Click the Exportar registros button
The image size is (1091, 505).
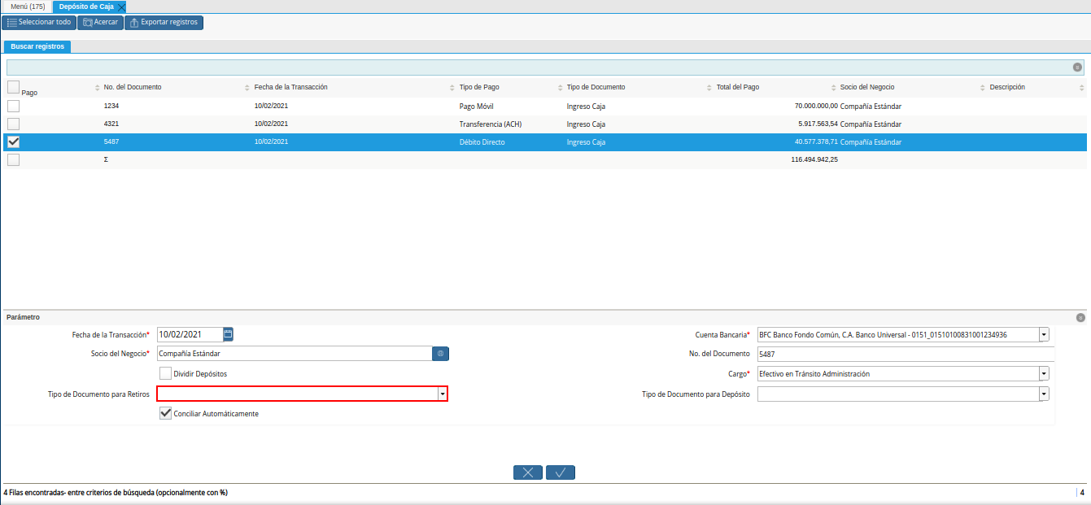(x=164, y=22)
